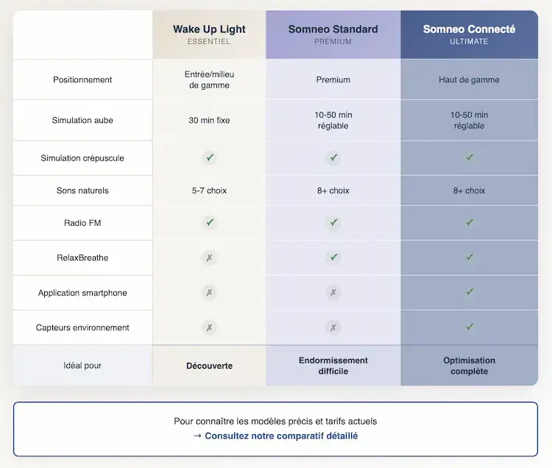Click the Découverte cell for Wake Up Light
552x468 pixels.
[209, 366]
